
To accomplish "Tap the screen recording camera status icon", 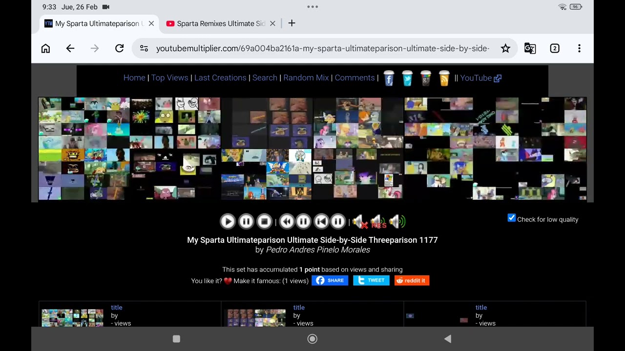I will pos(105,7).
